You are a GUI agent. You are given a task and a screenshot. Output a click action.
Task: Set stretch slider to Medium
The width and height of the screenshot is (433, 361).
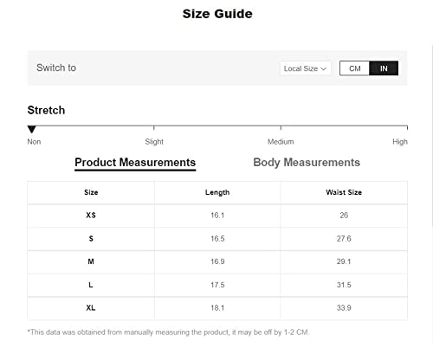click(x=281, y=141)
